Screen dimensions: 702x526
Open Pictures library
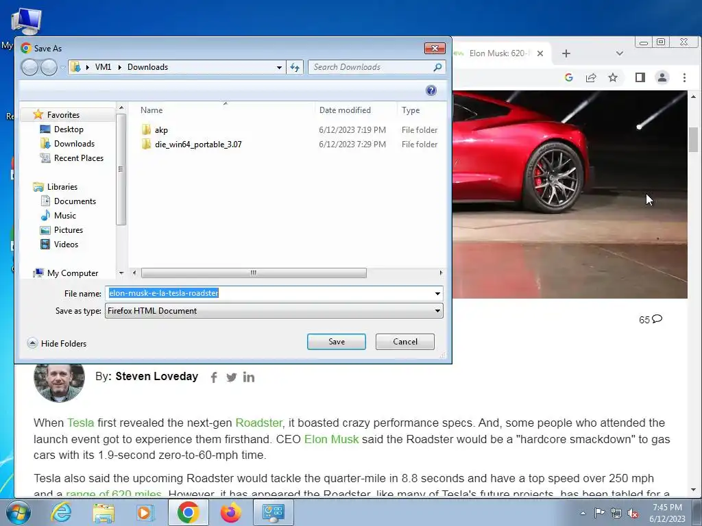68,230
